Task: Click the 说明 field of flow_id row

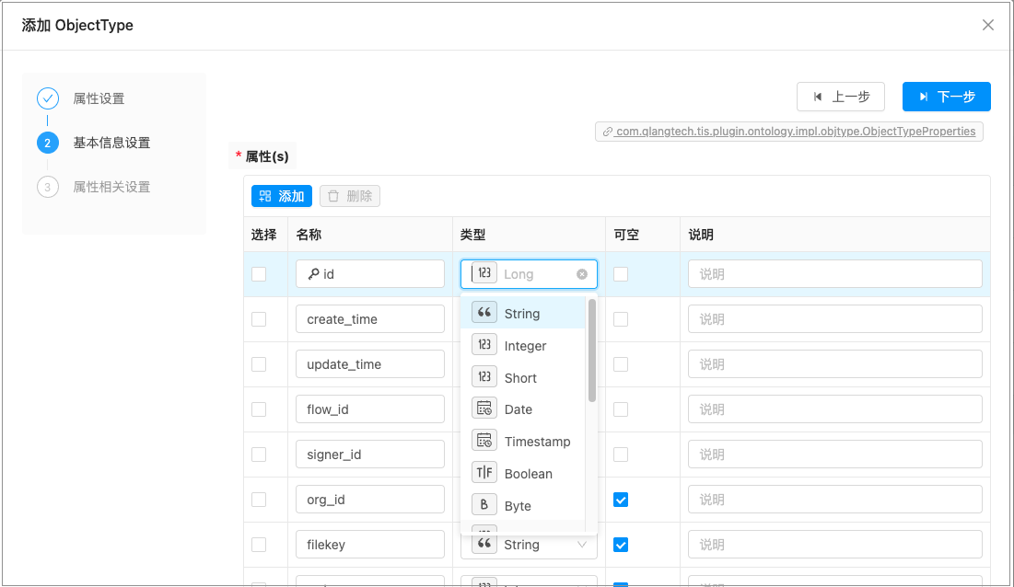Action: coord(834,409)
